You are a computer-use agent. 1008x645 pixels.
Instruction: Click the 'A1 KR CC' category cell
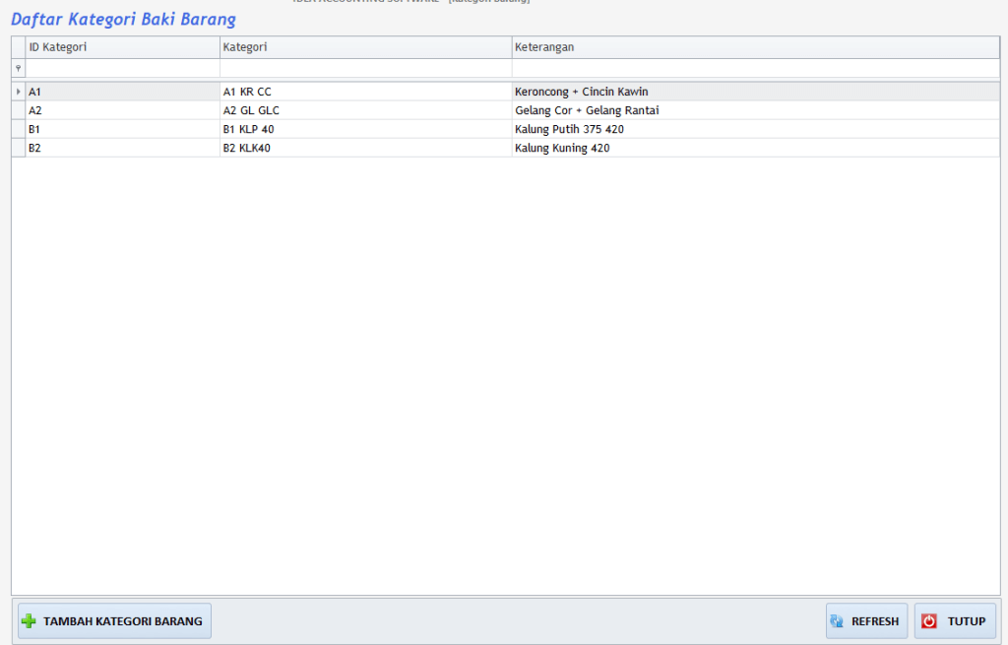366,92
